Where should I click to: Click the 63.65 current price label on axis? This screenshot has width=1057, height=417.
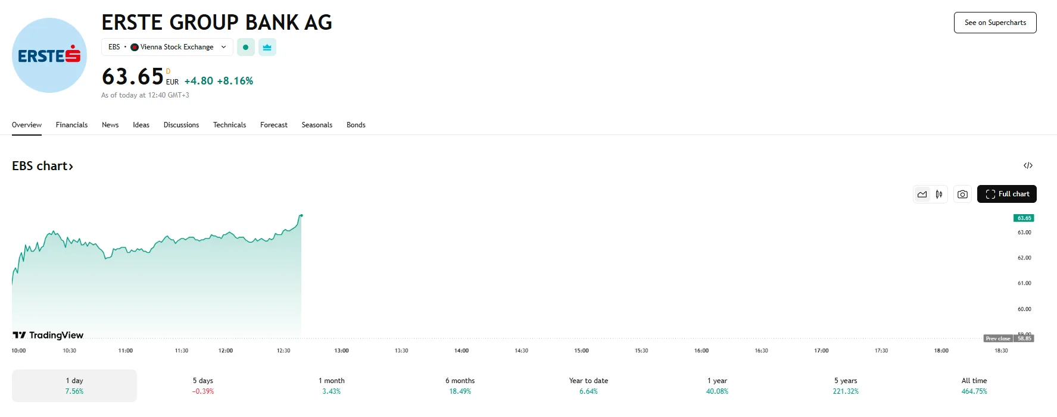pos(1024,218)
